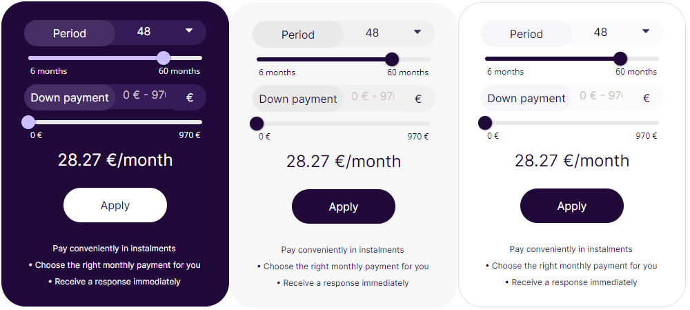690x310 pixels.
Task: Focus the Down payment input in dark purple card
Action: pos(144,95)
